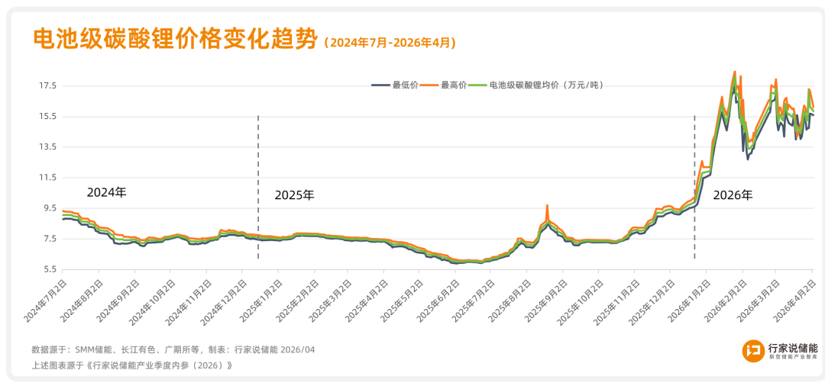825x386 pixels.
Task: Click the green 均价 legend line swatch
Action: click(x=477, y=85)
